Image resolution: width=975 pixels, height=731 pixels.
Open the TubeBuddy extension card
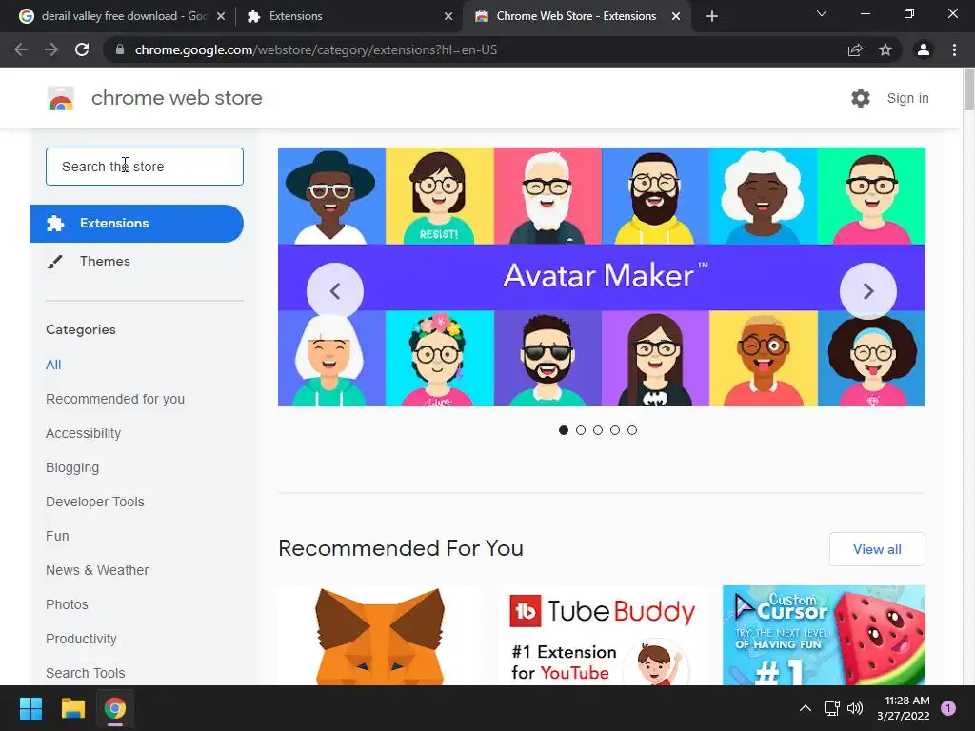602,635
